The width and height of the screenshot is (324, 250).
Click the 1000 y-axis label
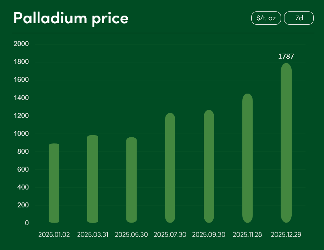click(x=21, y=134)
